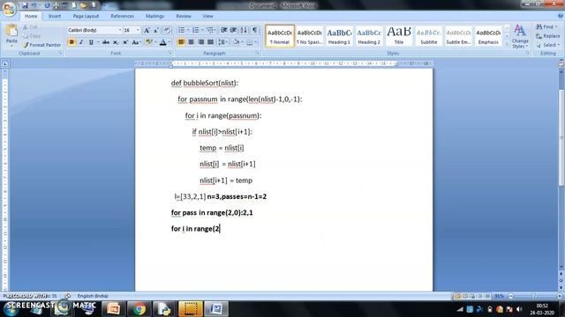Toggle Underline formatting
The height and width of the screenshot is (317, 565).
click(91, 42)
